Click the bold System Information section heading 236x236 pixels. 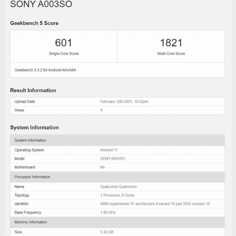[x=34, y=127]
